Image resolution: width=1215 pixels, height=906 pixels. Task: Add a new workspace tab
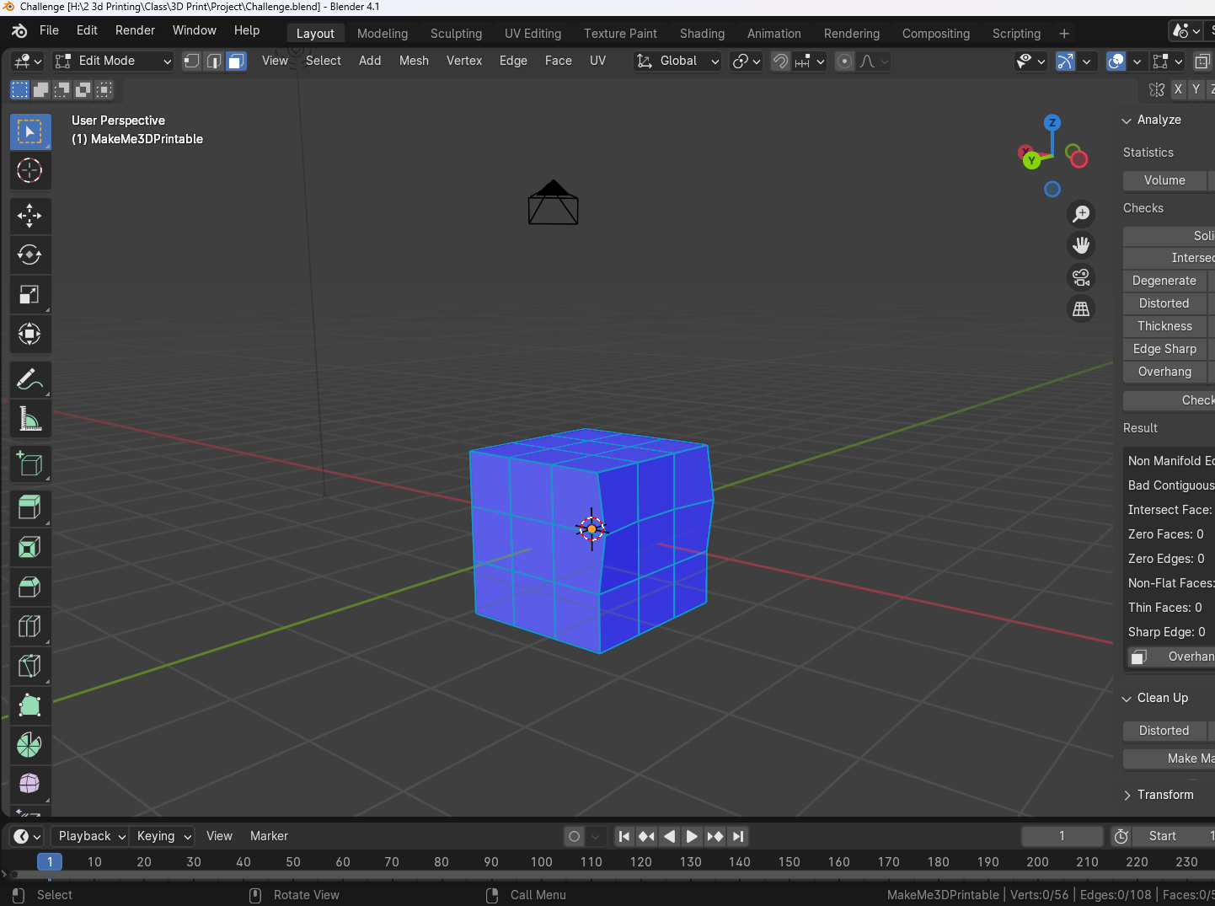tap(1064, 34)
